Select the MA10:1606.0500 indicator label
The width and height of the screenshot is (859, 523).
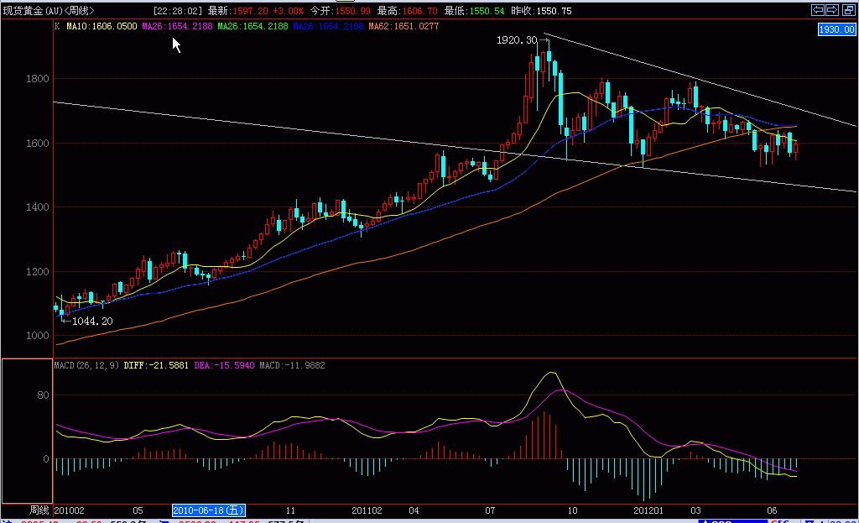(x=102, y=26)
